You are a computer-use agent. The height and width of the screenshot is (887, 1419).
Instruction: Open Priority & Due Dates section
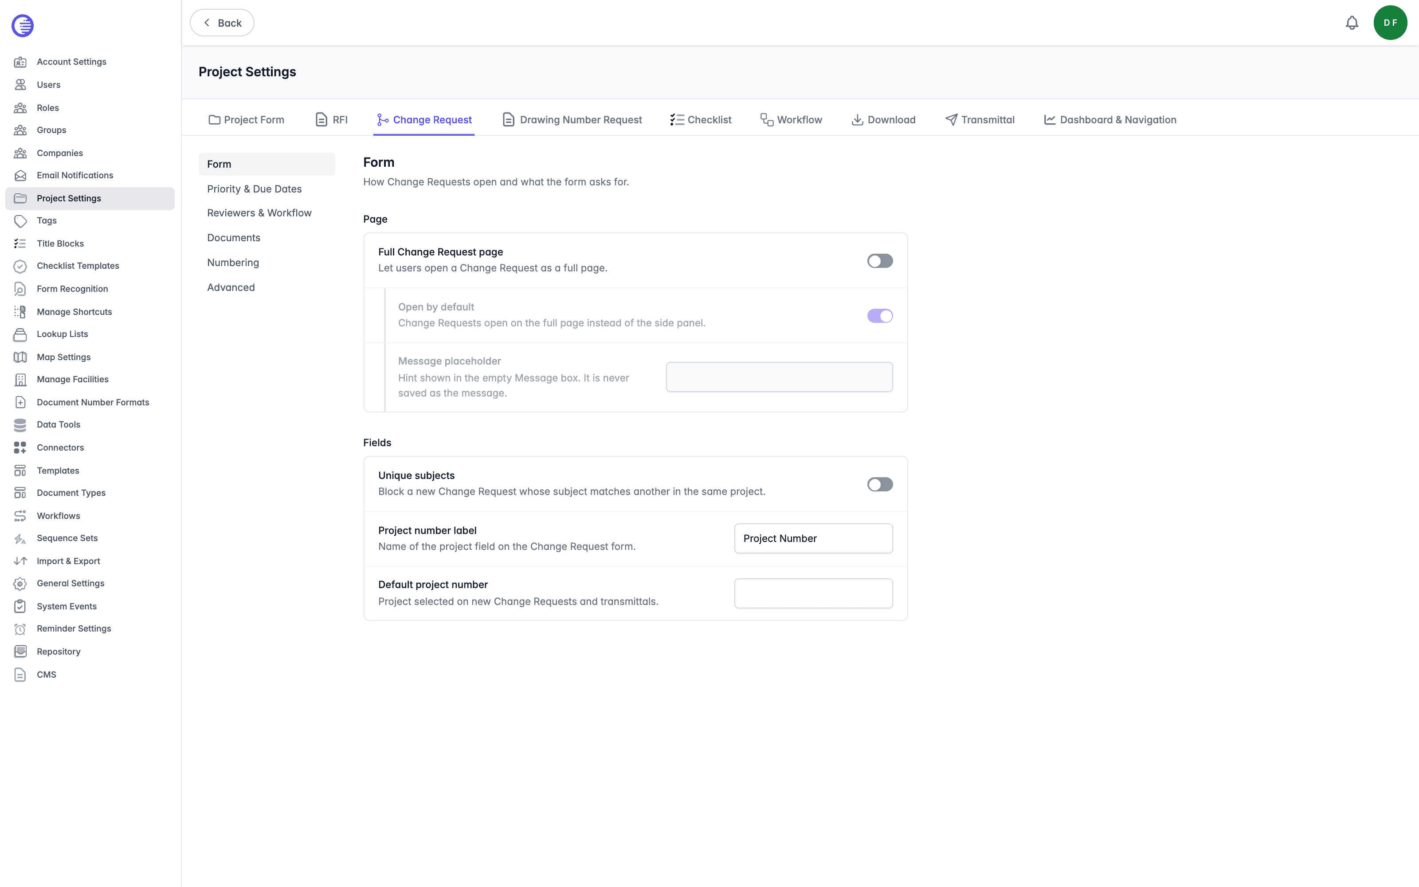click(x=267, y=189)
